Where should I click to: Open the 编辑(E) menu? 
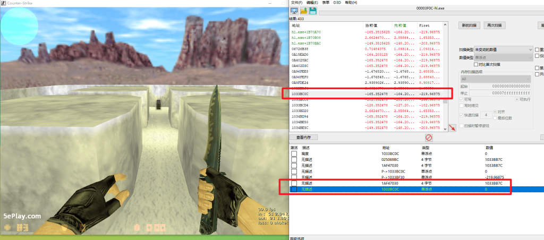pos(312,3)
